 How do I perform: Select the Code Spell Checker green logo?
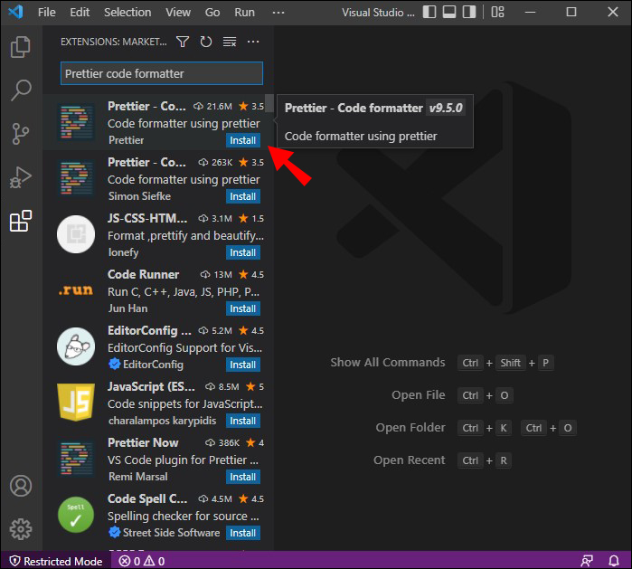point(76,515)
